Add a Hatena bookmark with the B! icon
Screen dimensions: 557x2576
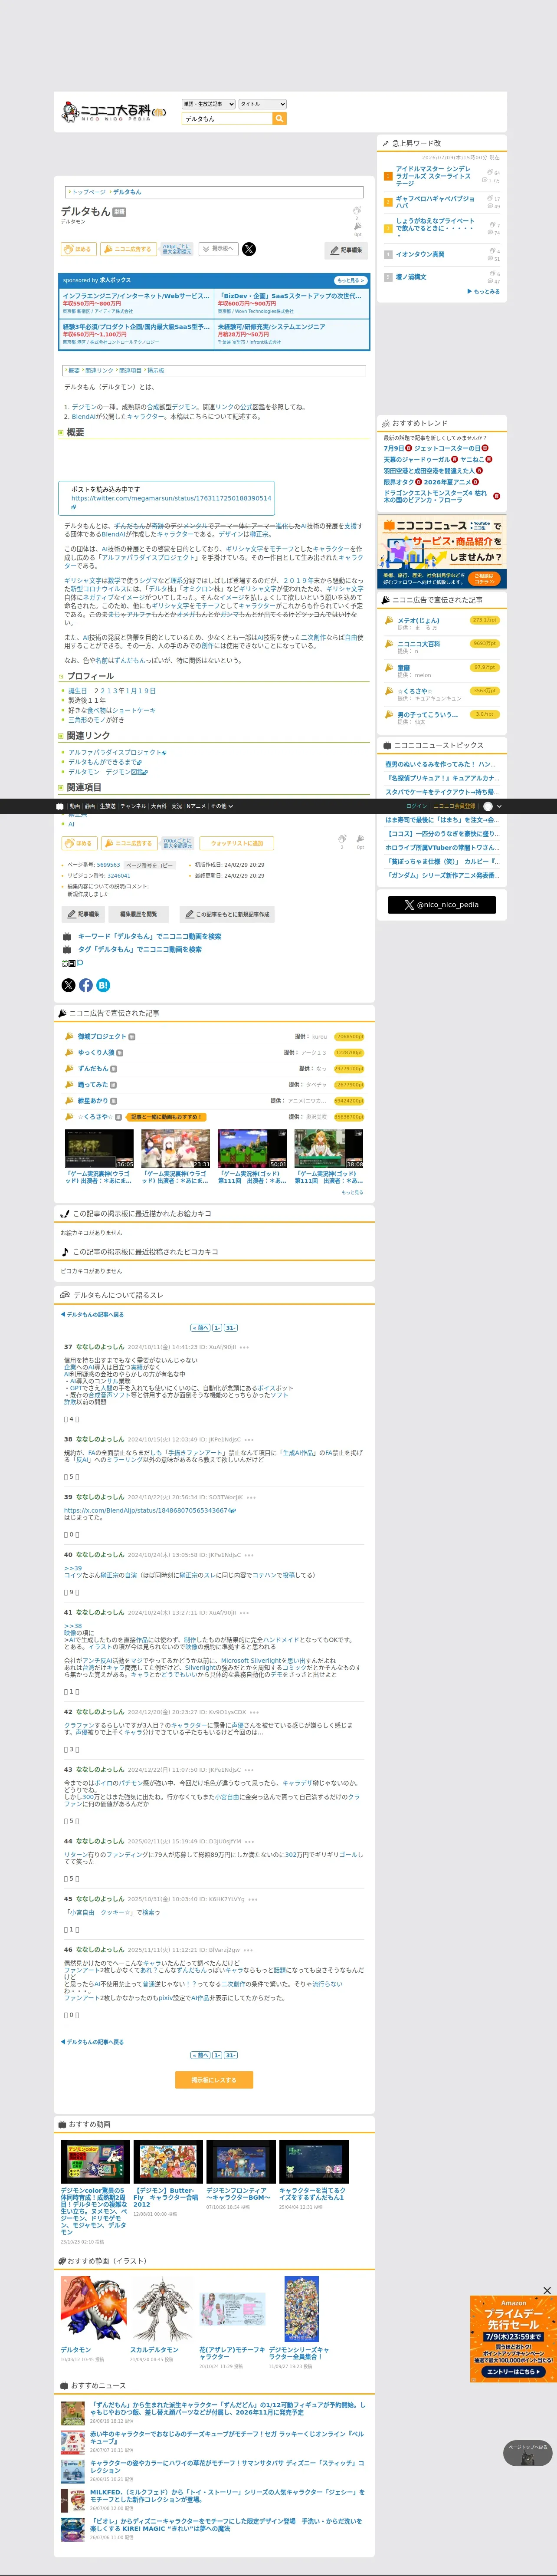(103, 985)
